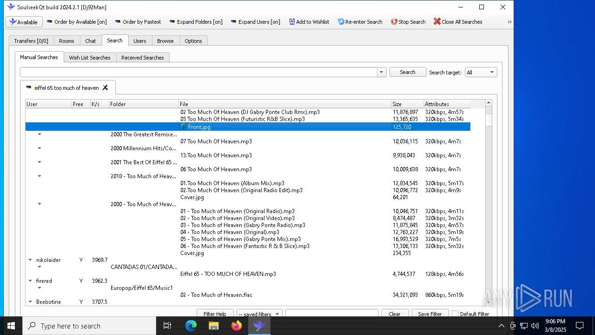Sort results by User column
This screenshot has width=595, height=335.
(x=48, y=104)
